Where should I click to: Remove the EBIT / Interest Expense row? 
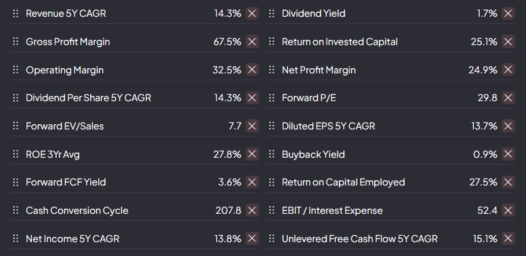(x=508, y=210)
